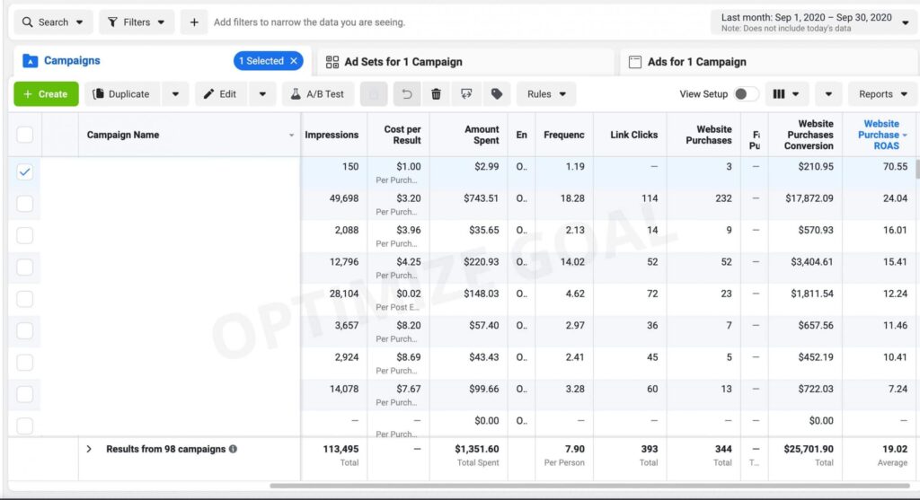The width and height of the screenshot is (920, 500).
Task: Check the row with 49,698 impressions
Action: tap(24, 204)
